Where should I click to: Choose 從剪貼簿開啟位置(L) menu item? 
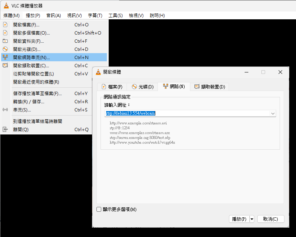click(x=34, y=74)
